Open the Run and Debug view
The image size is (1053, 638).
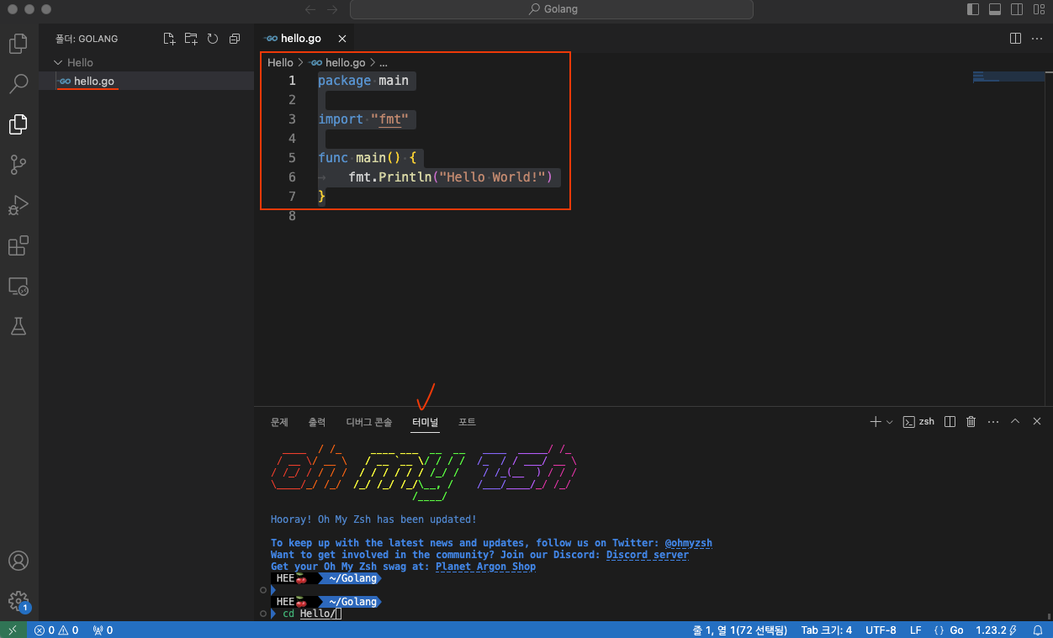19,205
